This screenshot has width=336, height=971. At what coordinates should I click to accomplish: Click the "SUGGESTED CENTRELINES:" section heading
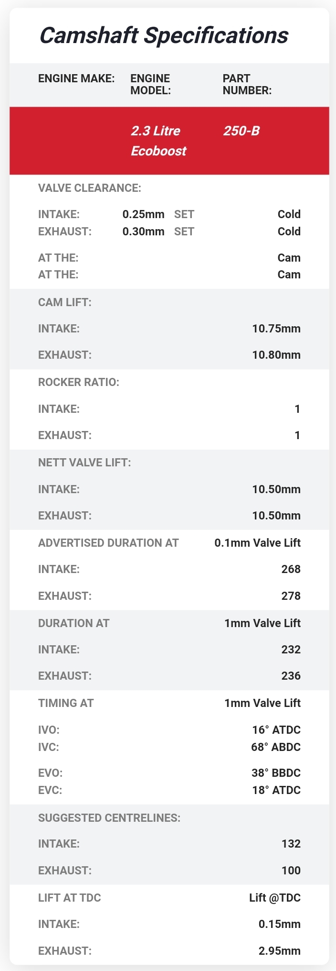(x=109, y=818)
